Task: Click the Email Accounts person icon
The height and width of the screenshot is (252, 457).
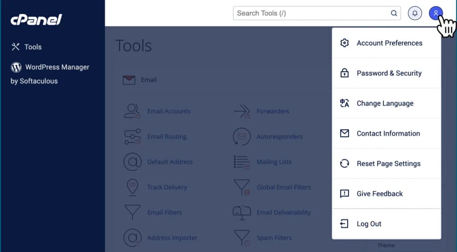Action: pos(132,111)
